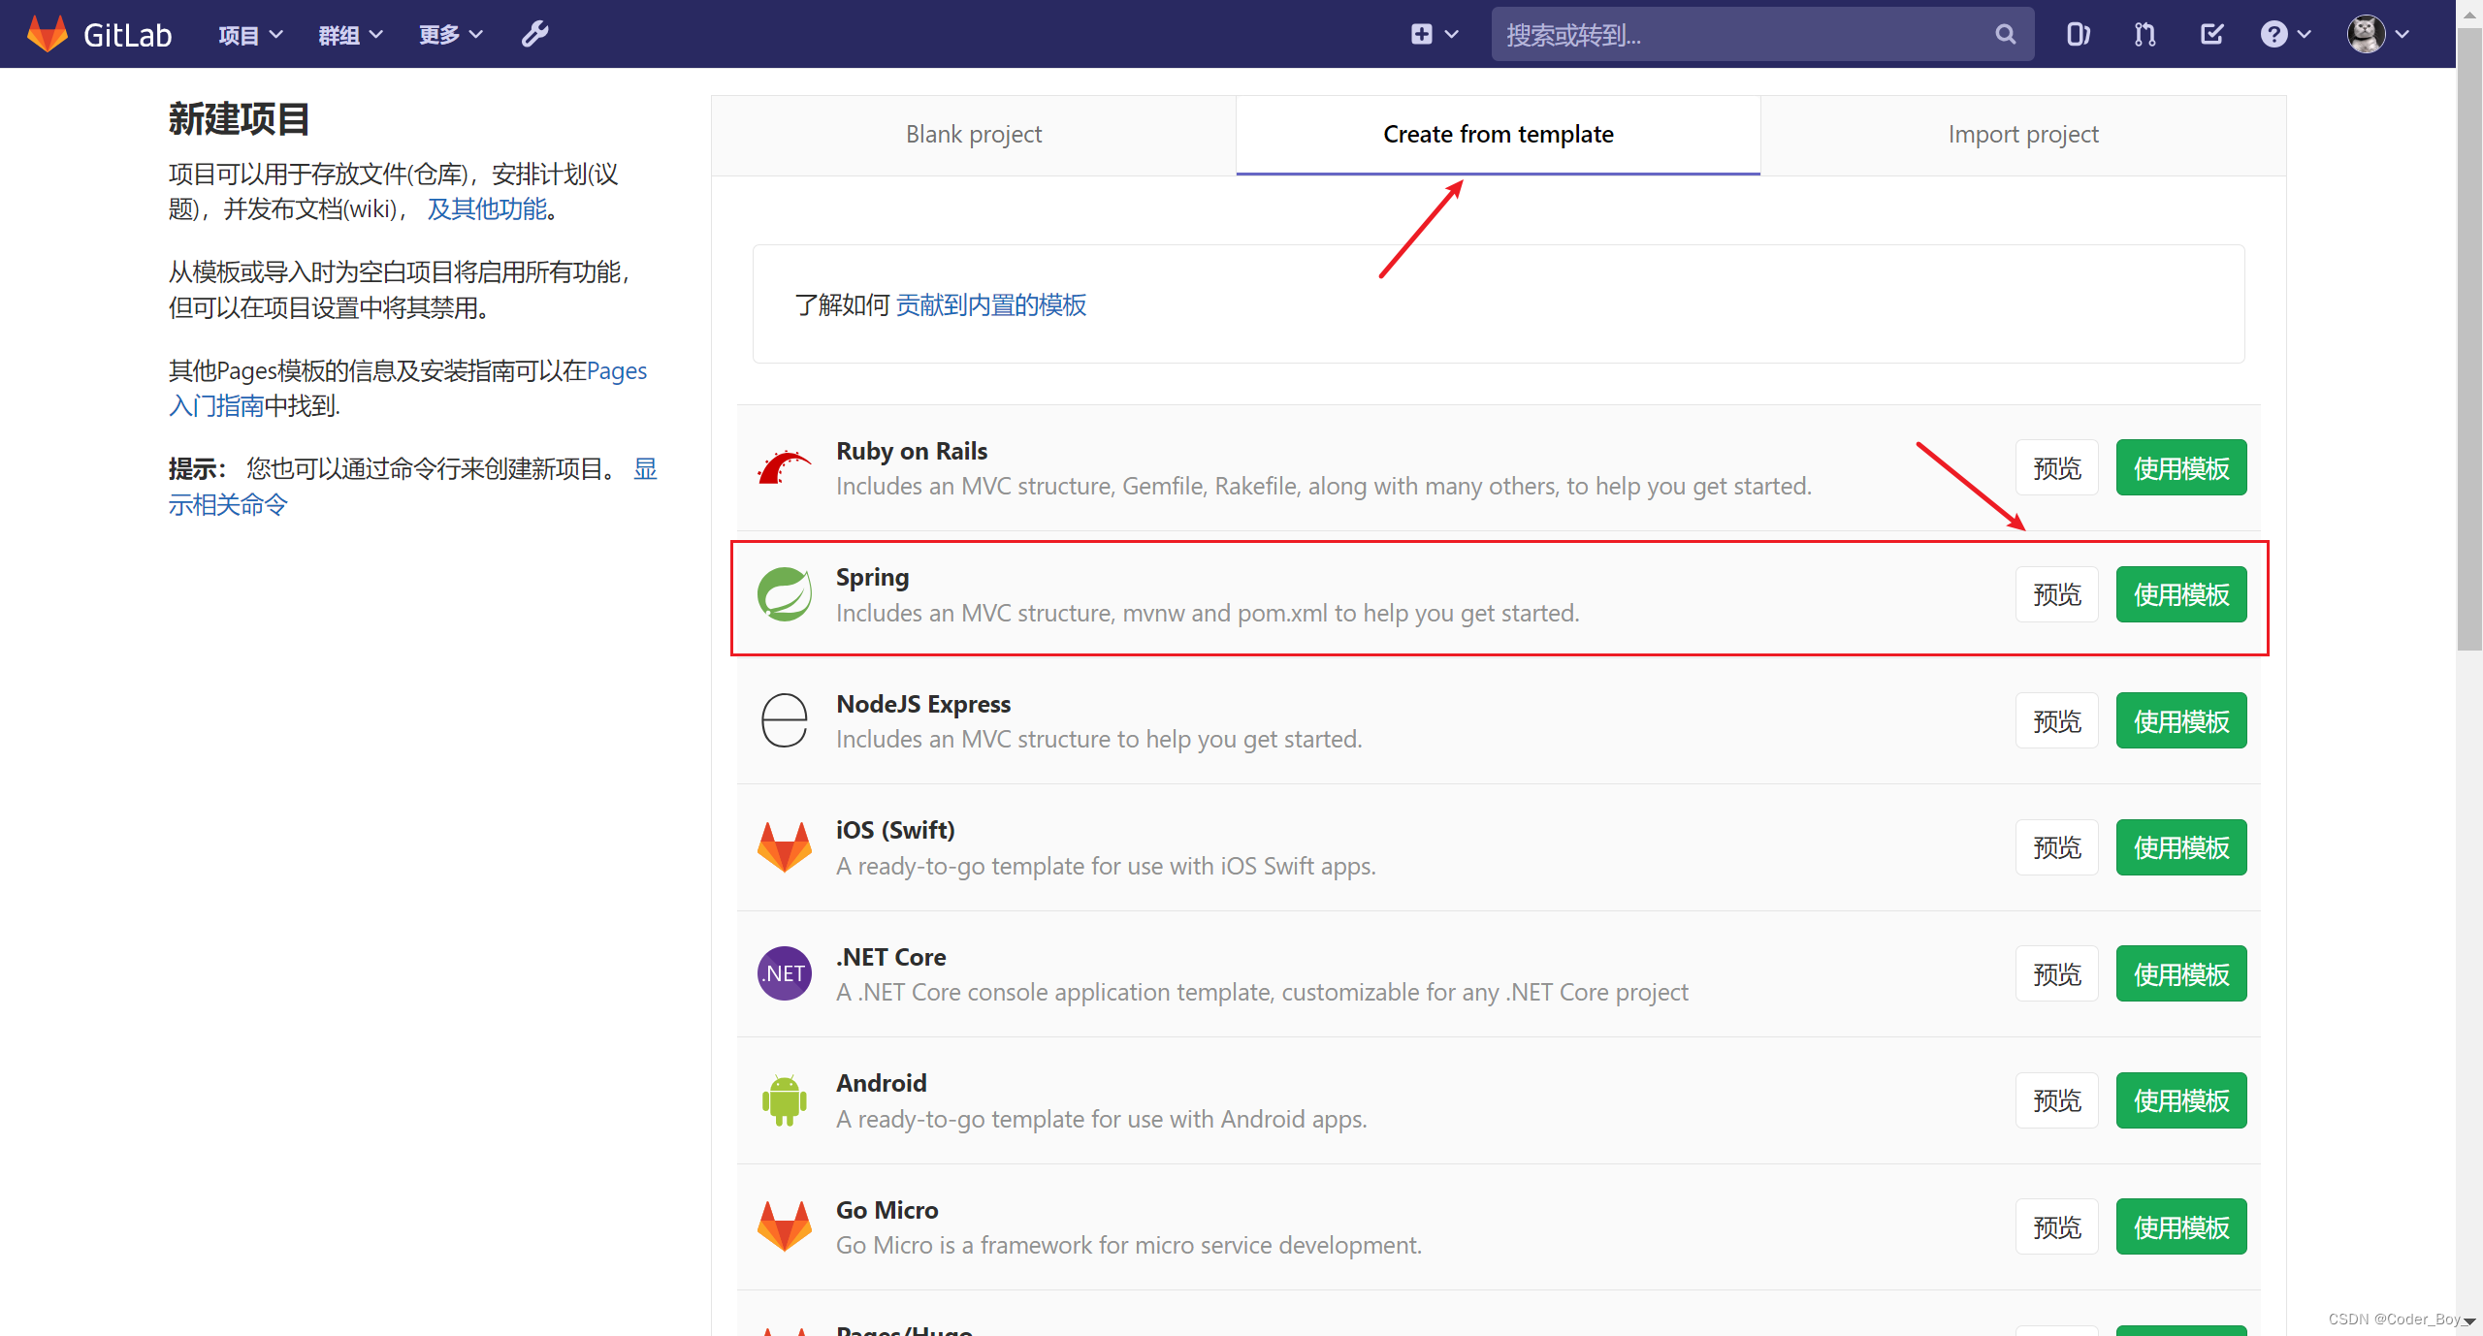The height and width of the screenshot is (1336, 2483).
Task: Click the Spring template title
Action: (872, 577)
